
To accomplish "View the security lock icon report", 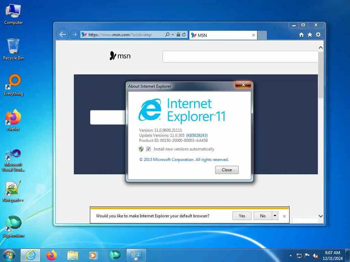I will click(x=178, y=34).
